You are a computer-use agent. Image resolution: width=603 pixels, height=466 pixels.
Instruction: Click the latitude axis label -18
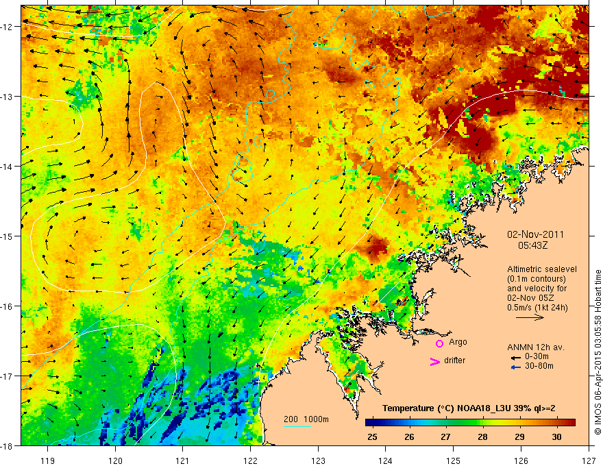pos(8,445)
